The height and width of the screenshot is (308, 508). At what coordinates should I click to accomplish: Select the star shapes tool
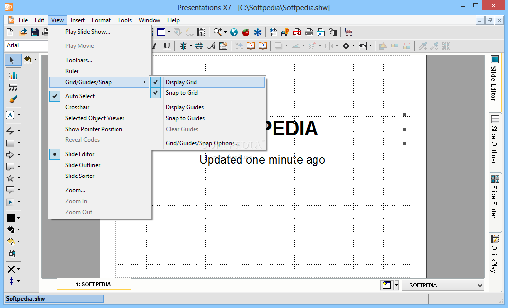[x=11, y=178]
